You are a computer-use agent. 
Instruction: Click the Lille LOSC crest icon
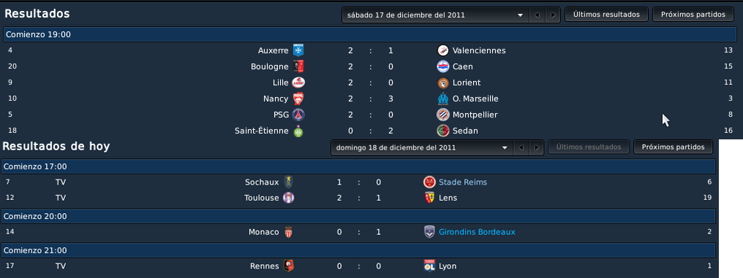[x=298, y=82]
